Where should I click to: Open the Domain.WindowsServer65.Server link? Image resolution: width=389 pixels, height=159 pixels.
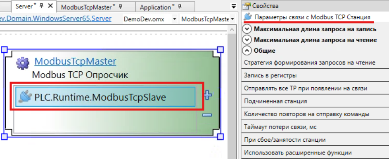(56, 19)
